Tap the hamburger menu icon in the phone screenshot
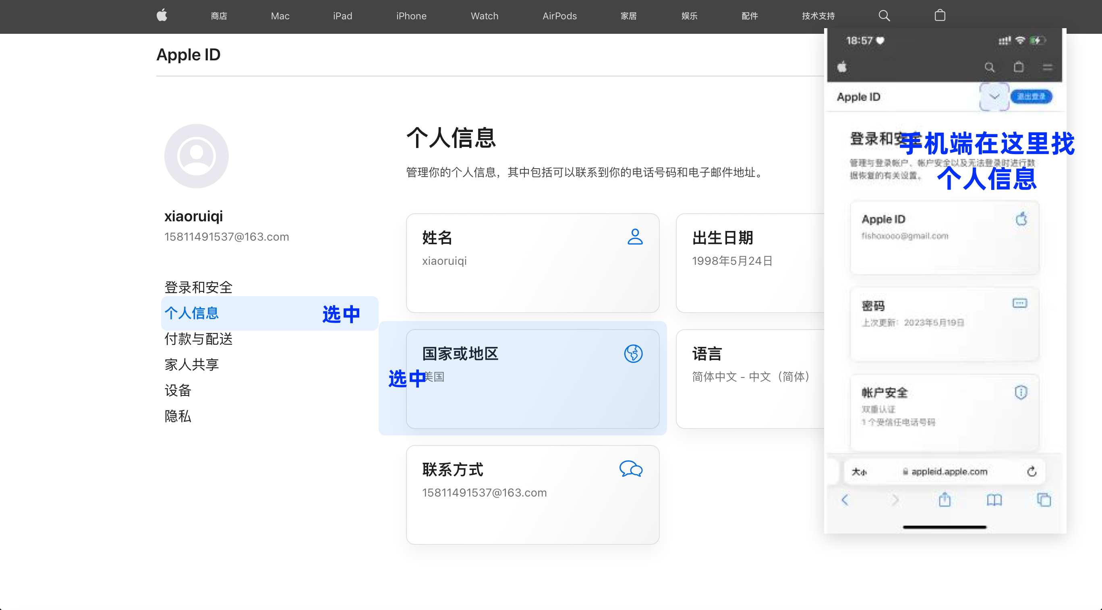The width and height of the screenshot is (1102, 610). (1048, 67)
